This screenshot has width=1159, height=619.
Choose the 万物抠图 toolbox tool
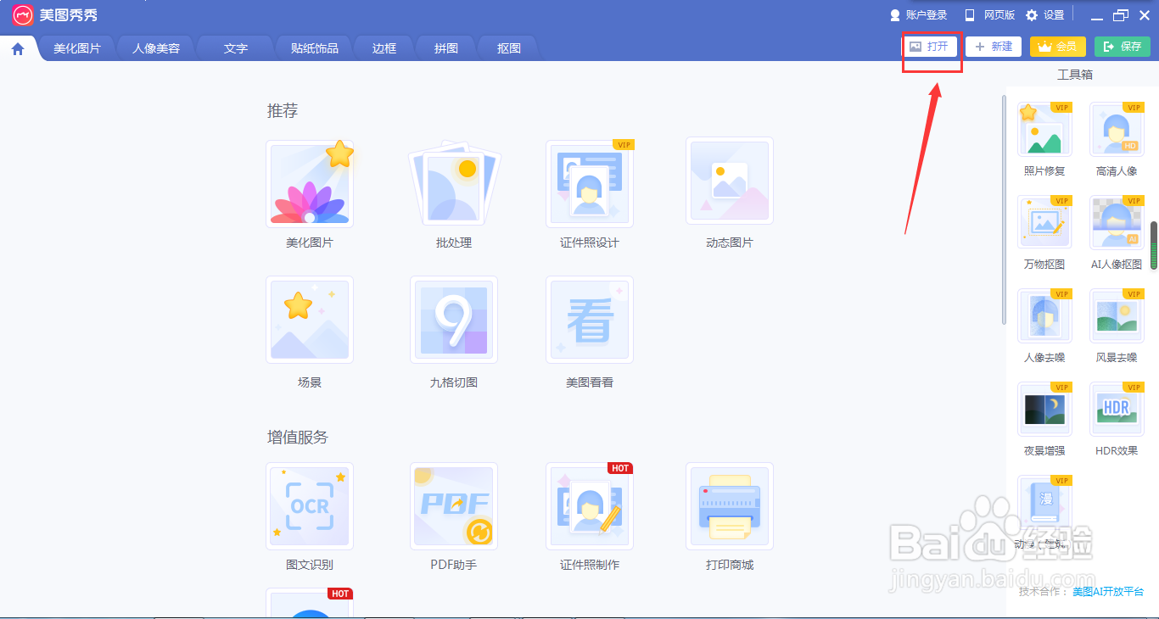pos(1044,223)
